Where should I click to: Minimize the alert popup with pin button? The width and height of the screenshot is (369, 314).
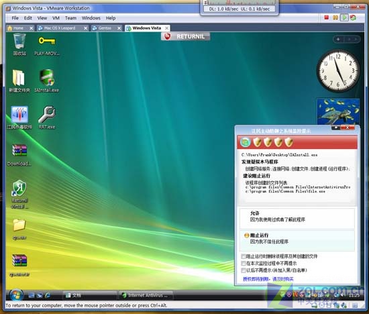pyautogui.click(x=335, y=127)
